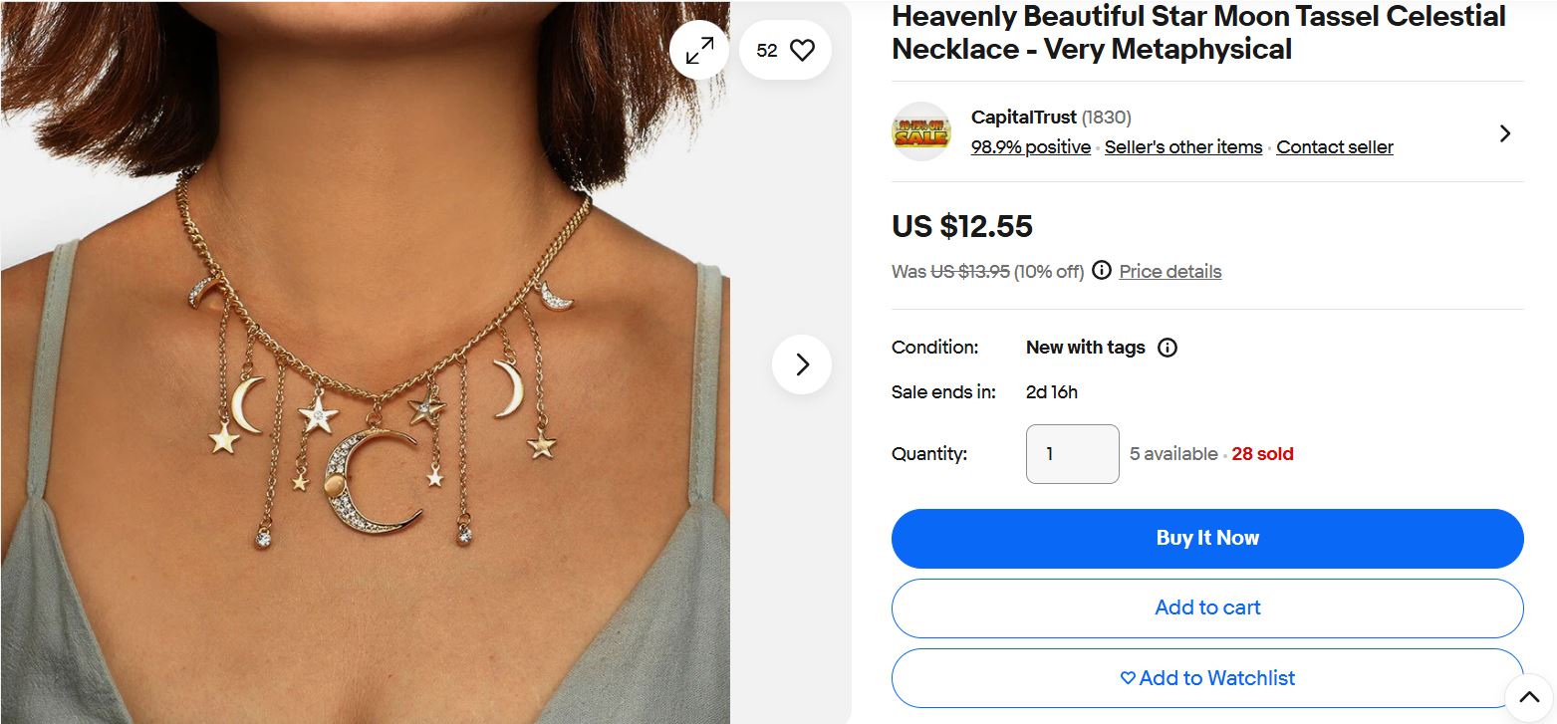
Task: Show the next product image
Action: pos(802,364)
